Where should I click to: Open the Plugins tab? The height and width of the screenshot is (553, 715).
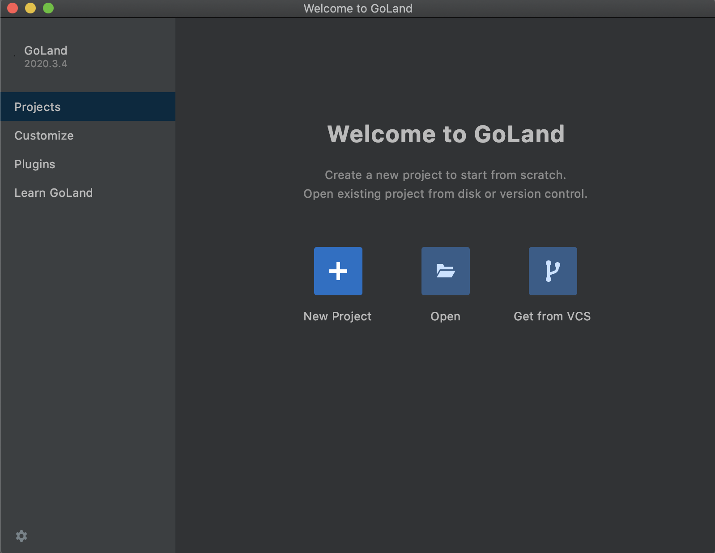(88, 164)
